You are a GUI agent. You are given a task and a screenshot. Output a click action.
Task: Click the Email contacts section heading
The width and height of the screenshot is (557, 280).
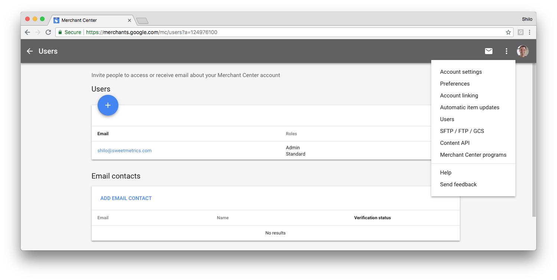(116, 176)
